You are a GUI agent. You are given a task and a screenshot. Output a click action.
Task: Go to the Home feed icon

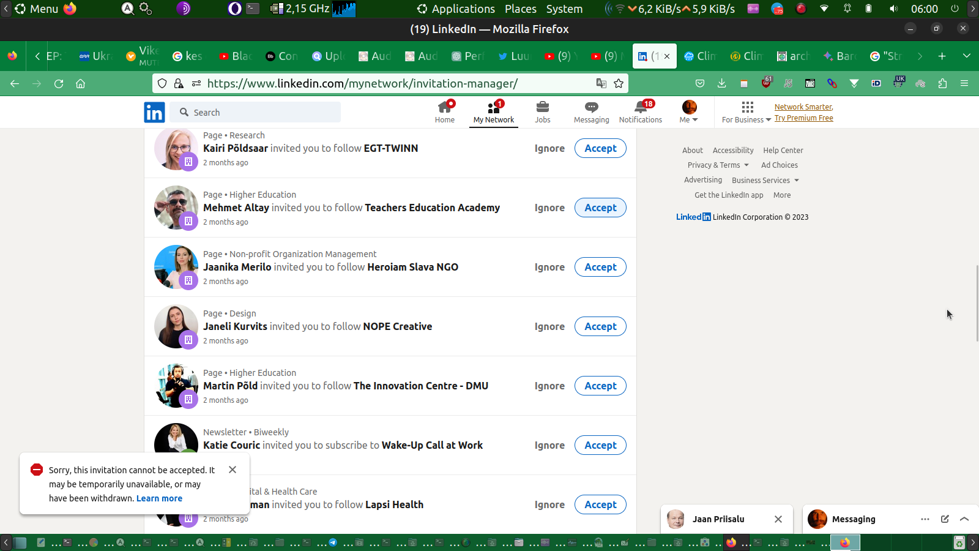pyautogui.click(x=445, y=112)
